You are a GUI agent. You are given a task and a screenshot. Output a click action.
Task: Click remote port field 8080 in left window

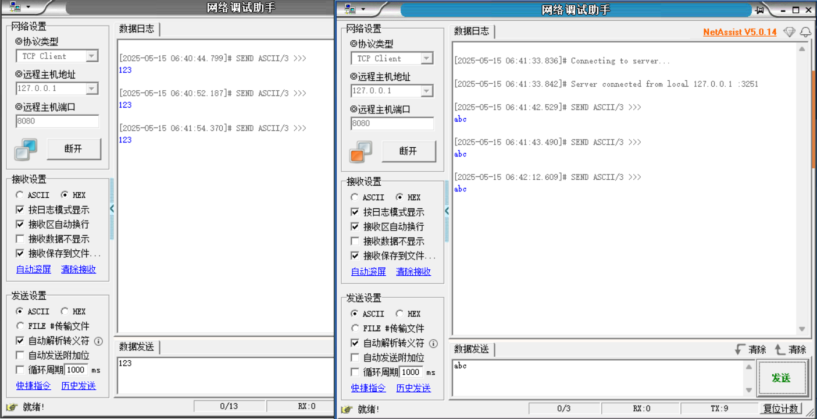tap(57, 121)
